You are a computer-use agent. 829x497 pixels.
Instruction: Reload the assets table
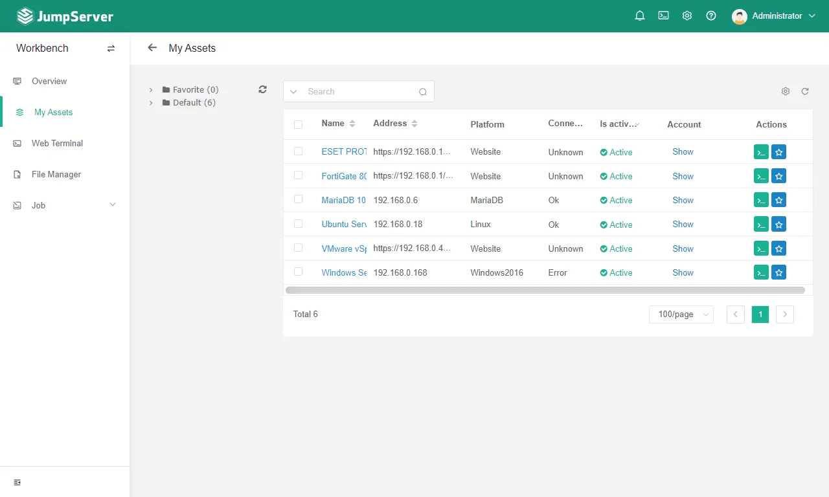805,91
